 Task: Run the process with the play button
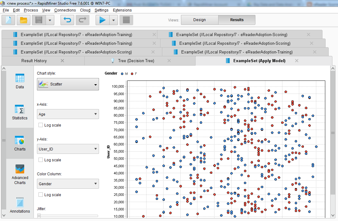102,20
